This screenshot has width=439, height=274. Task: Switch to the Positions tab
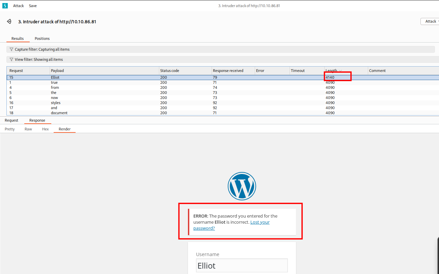[42, 39]
